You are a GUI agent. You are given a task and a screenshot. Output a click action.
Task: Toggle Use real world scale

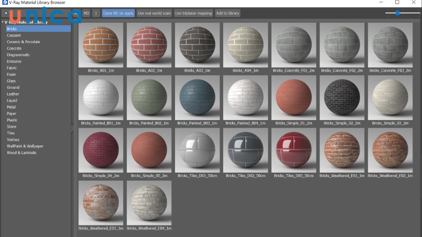[x=154, y=13]
